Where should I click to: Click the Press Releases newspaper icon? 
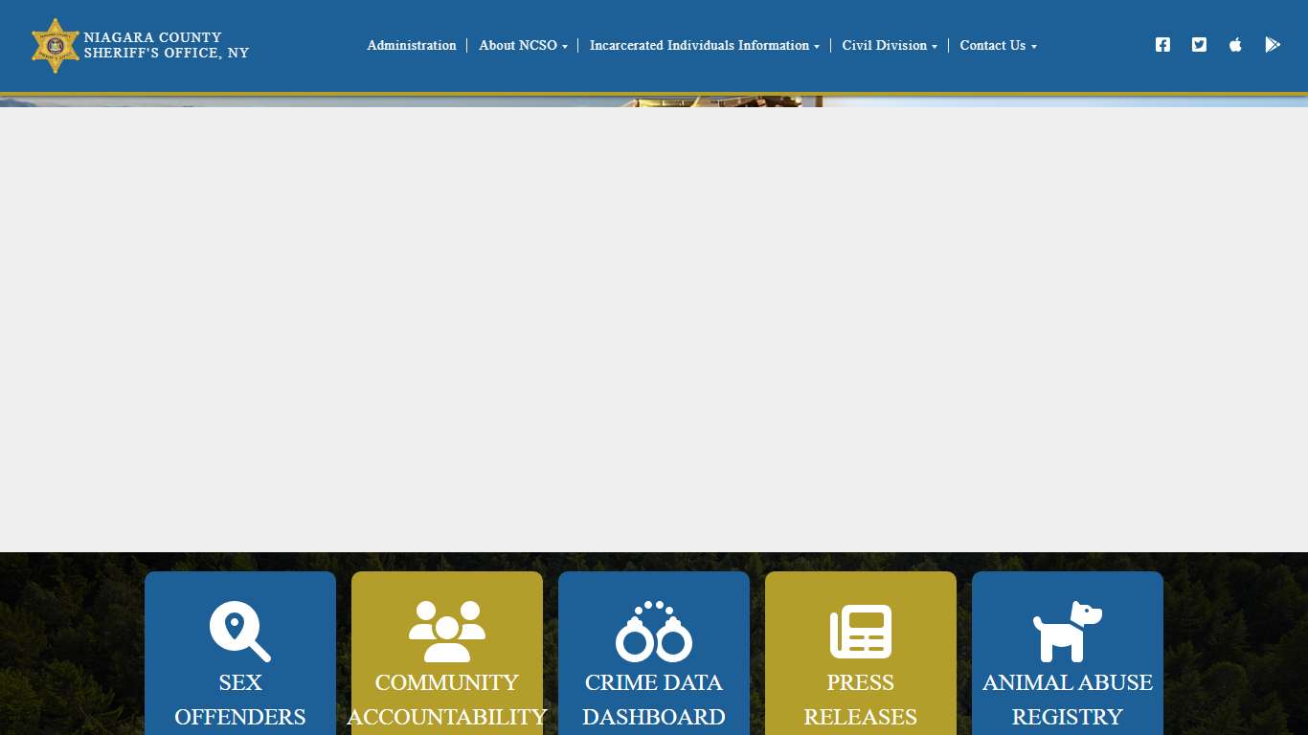coord(860,631)
